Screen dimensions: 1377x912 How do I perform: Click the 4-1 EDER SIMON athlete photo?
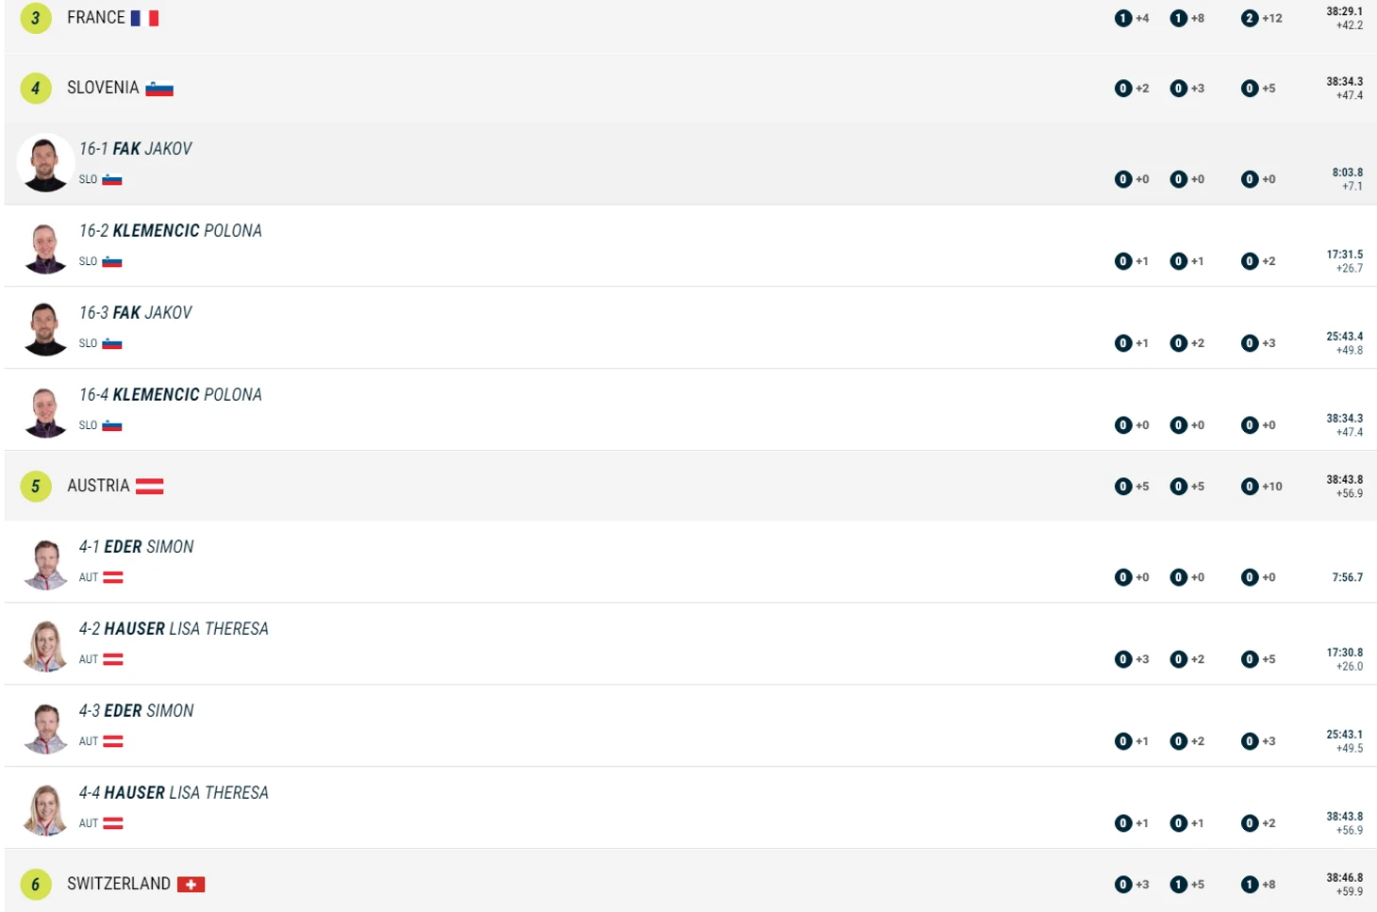[45, 564]
